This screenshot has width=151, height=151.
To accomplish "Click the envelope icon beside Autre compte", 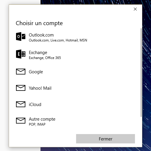I will point(21,121).
